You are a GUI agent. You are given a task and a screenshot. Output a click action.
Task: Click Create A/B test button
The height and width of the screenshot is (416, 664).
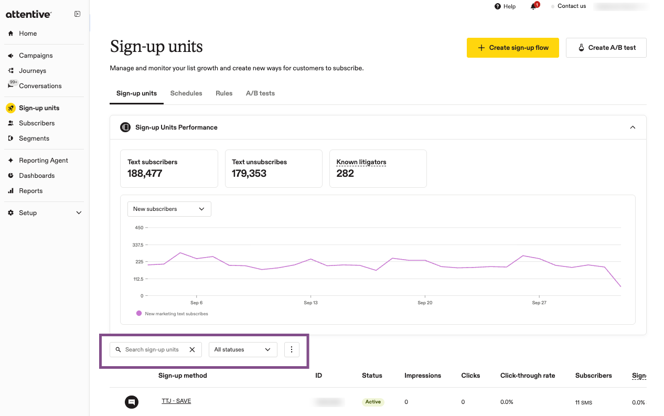click(x=606, y=48)
